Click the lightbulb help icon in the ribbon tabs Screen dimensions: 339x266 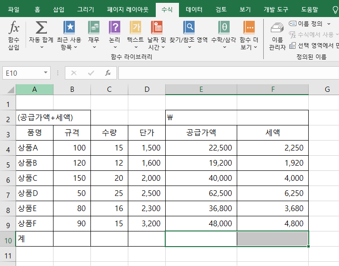pos(335,9)
